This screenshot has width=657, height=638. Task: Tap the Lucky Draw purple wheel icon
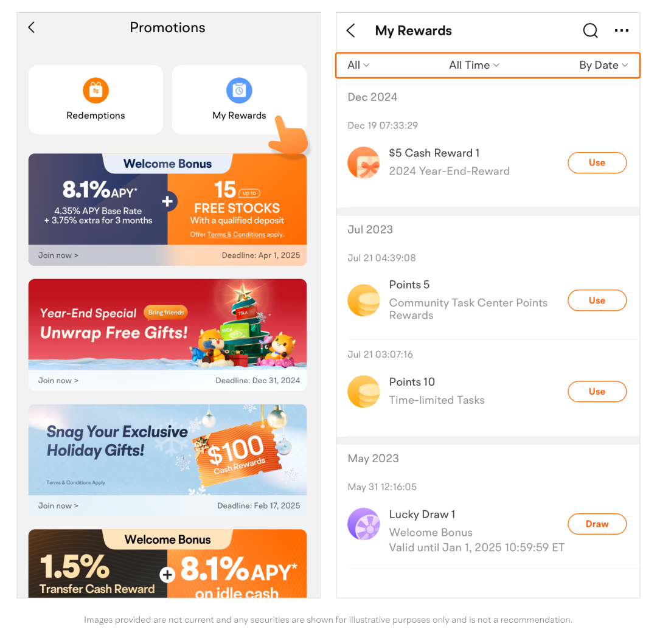click(x=364, y=524)
